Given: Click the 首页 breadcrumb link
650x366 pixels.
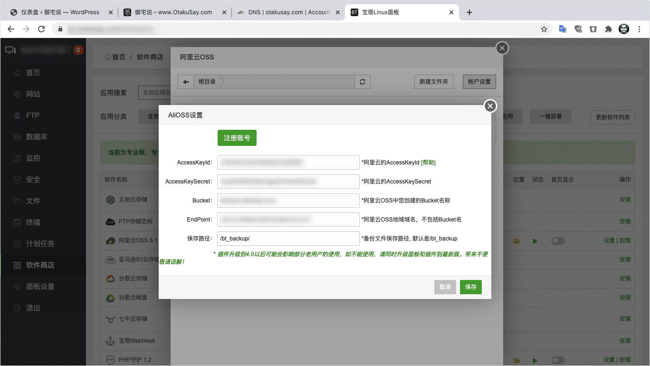Looking at the screenshot, I should [x=118, y=57].
